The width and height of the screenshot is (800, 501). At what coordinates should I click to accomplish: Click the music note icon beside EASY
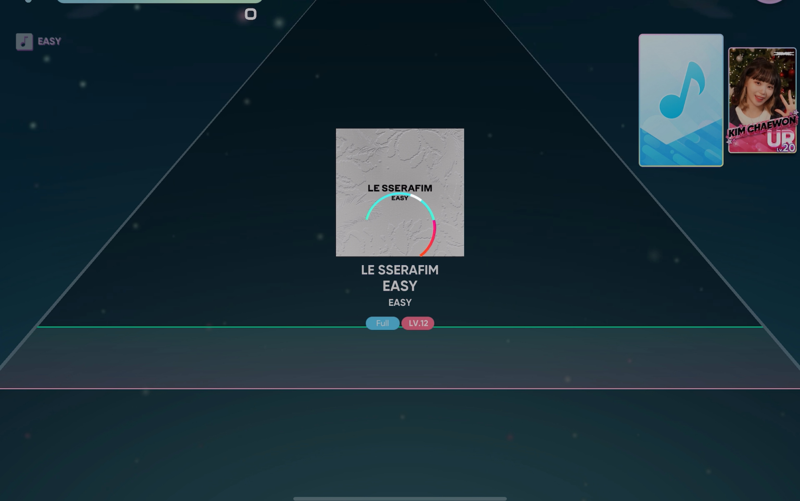(x=24, y=42)
